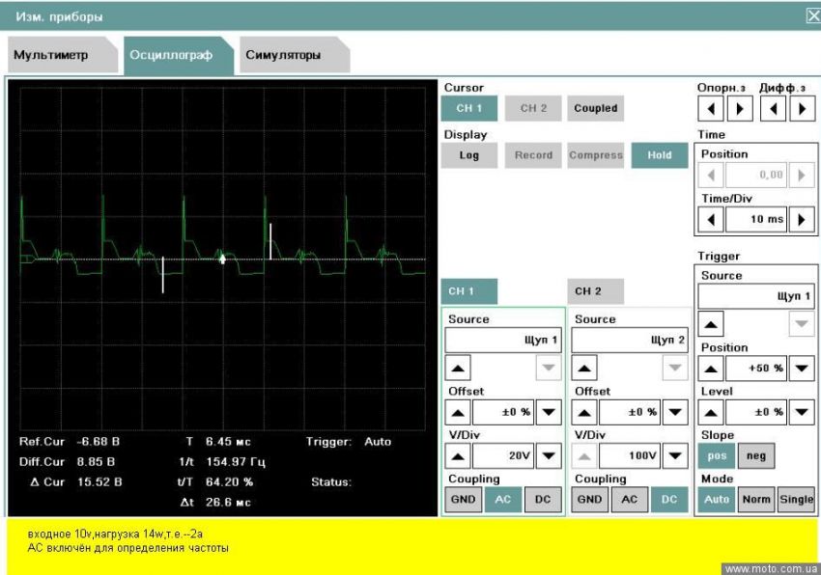Set CH 1 coupling to DC
The width and height of the screenshot is (821, 575).
click(543, 500)
